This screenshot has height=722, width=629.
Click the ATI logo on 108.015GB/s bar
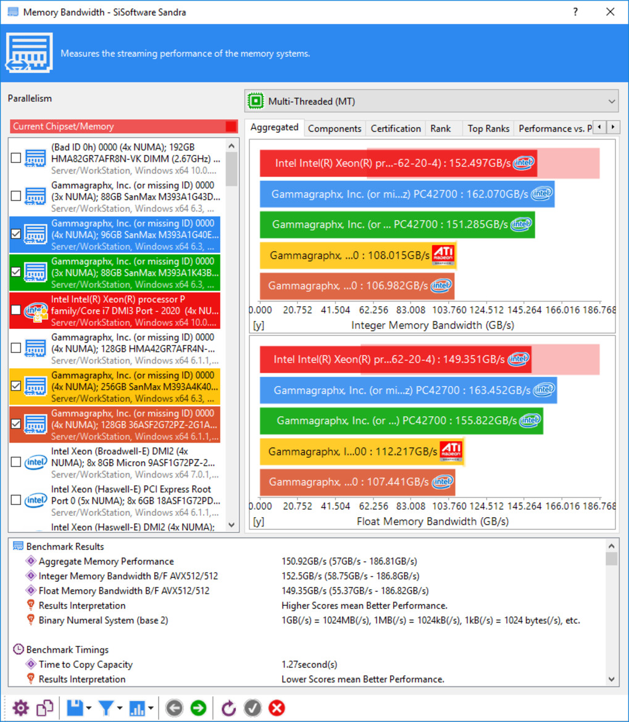(443, 255)
